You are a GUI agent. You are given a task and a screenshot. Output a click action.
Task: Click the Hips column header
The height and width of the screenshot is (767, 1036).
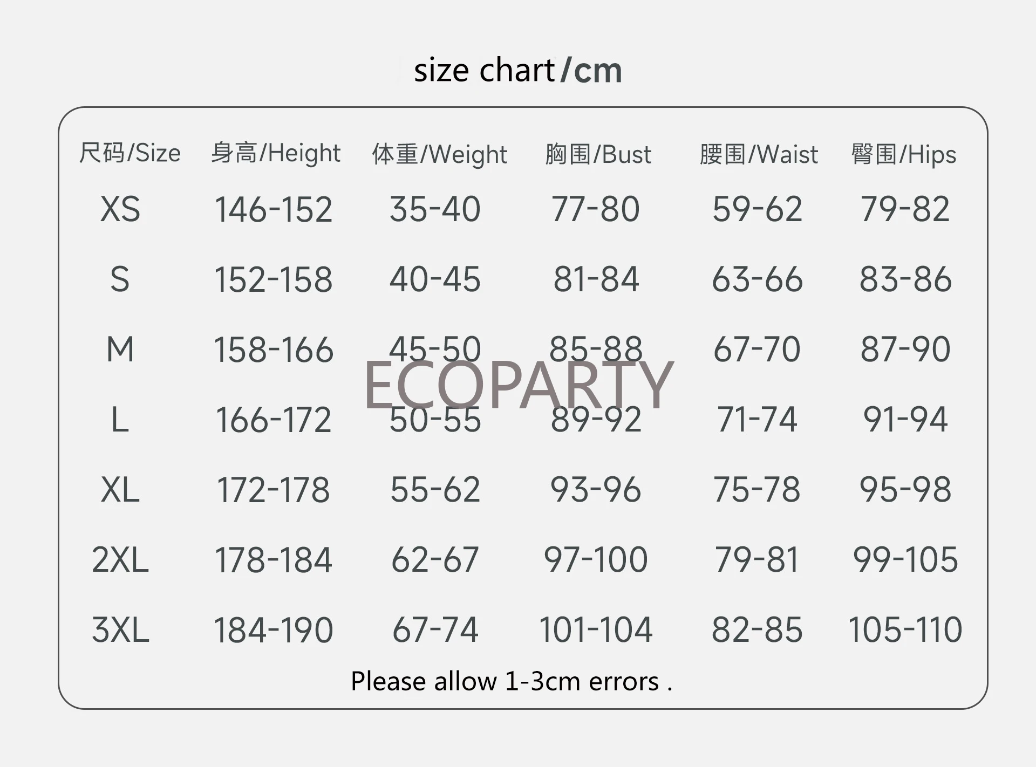point(903,154)
